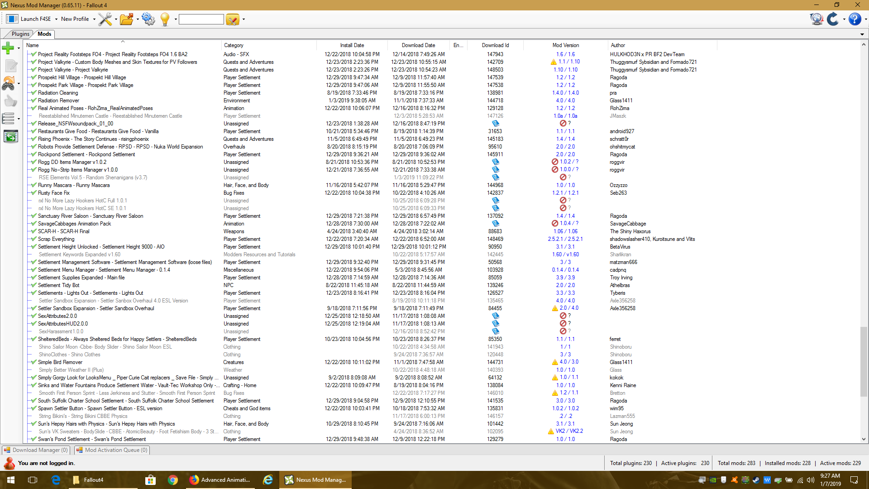Click the Launch F4SE text button
Viewport: 869px width, 489px height.
(x=36, y=19)
